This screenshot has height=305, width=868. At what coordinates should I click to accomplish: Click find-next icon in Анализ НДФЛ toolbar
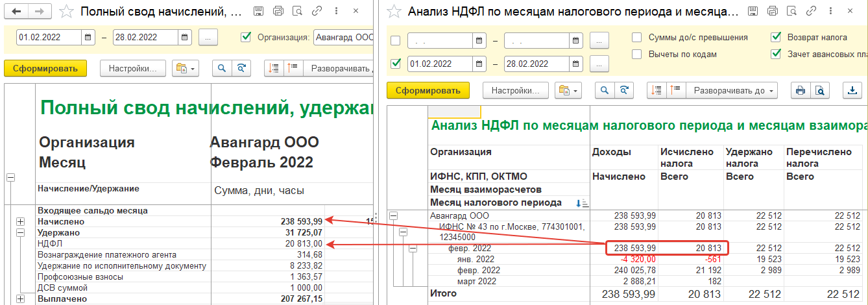click(624, 91)
